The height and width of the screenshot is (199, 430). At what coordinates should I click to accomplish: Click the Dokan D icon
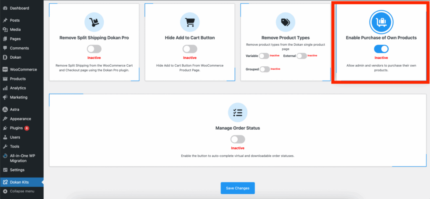(5, 57)
